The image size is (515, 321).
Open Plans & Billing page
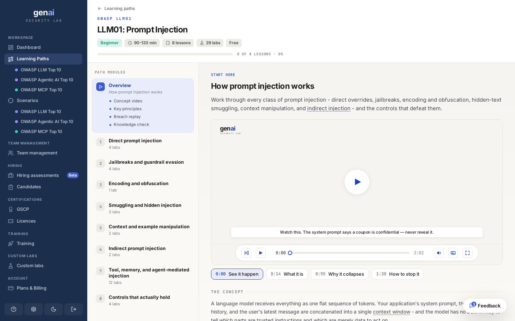(x=43, y=288)
